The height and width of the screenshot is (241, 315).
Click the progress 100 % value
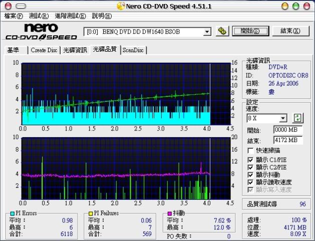(299, 220)
